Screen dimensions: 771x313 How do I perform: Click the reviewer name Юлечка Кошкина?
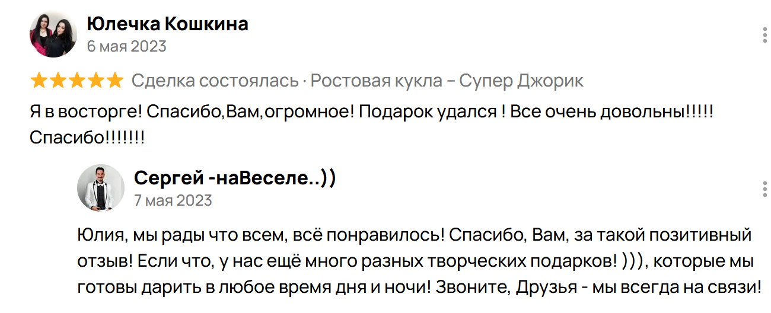(167, 24)
